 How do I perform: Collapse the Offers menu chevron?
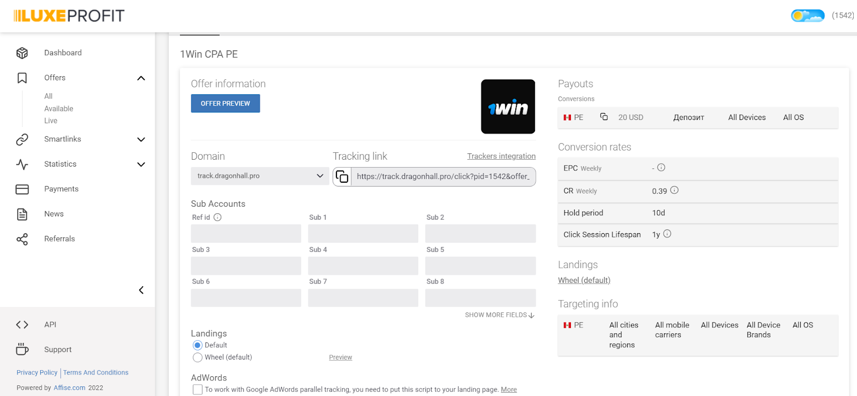click(x=141, y=78)
